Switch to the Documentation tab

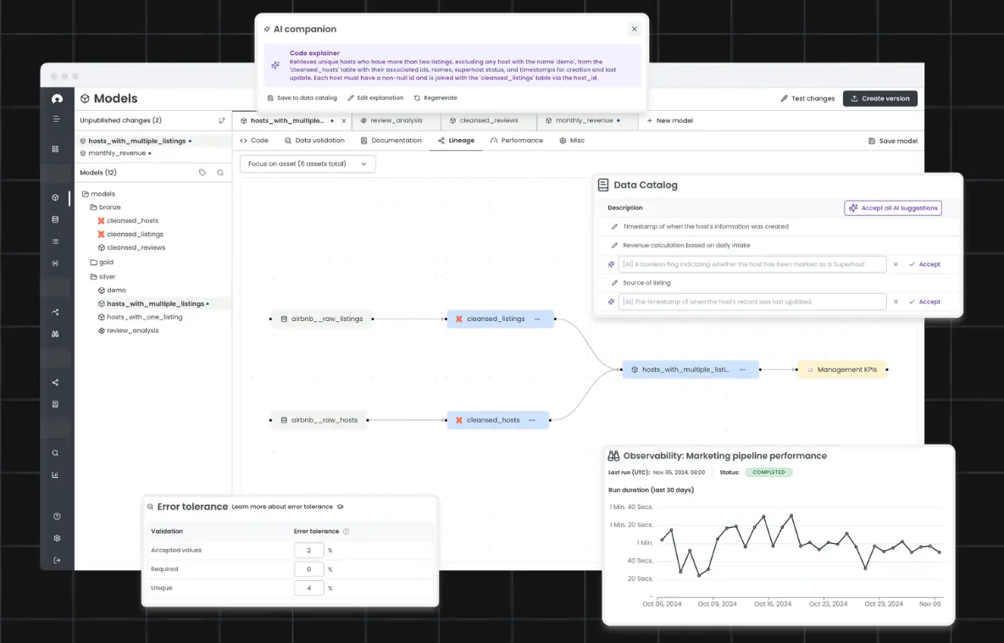click(x=391, y=141)
